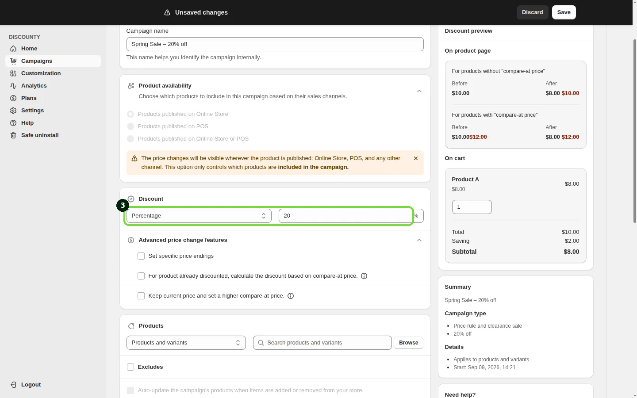Click the Advanced price change features icon
The image size is (637, 398).
point(131,240)
